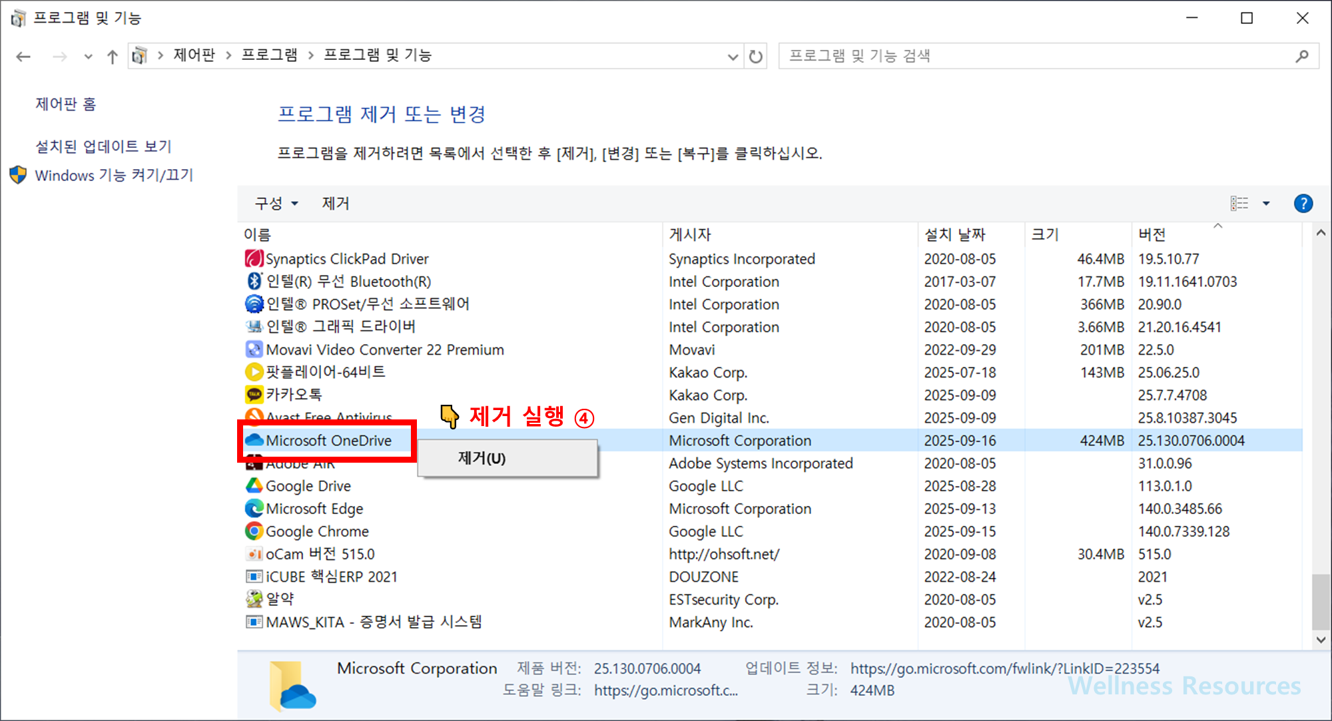This screenshot has height=721, width=1332.
Task: Click the Google Drive icon
Action: click(254, 485)
